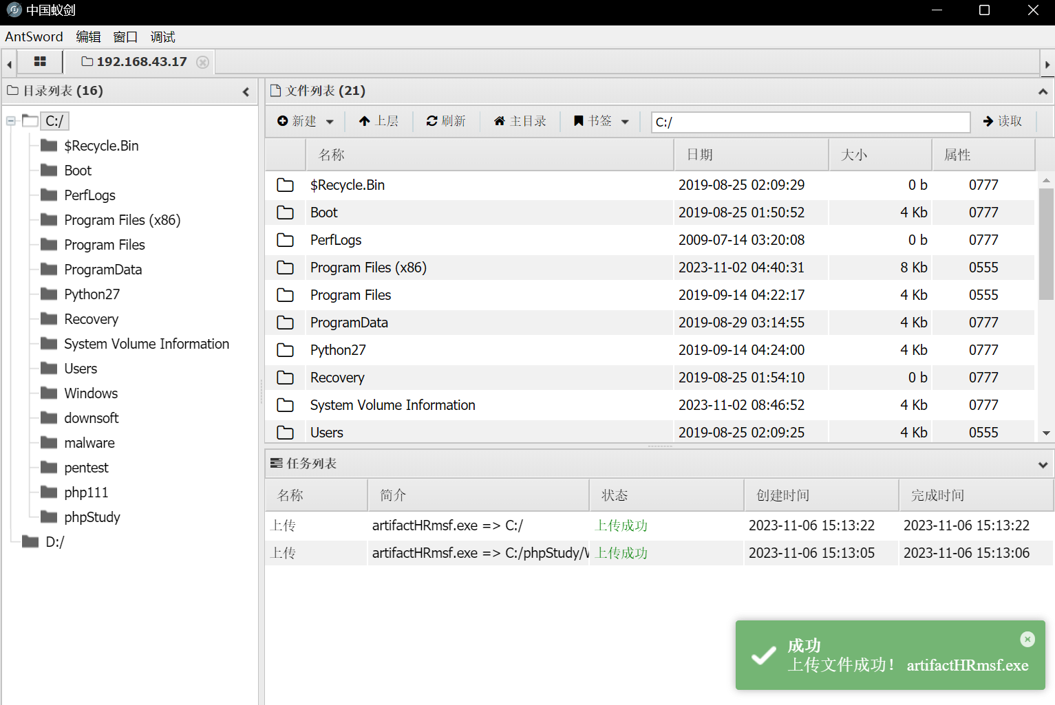The width and height of the screenshot is (1055, 705).
Task: Collapse the 文件列表 panel with the chevron
Action: 1043,91
